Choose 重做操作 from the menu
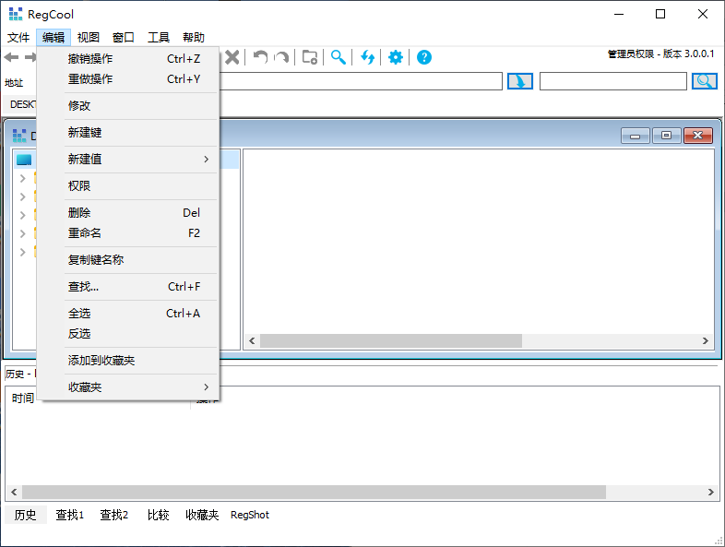The image size is (725, 547). pyautogui.click(x=127, y=79)
